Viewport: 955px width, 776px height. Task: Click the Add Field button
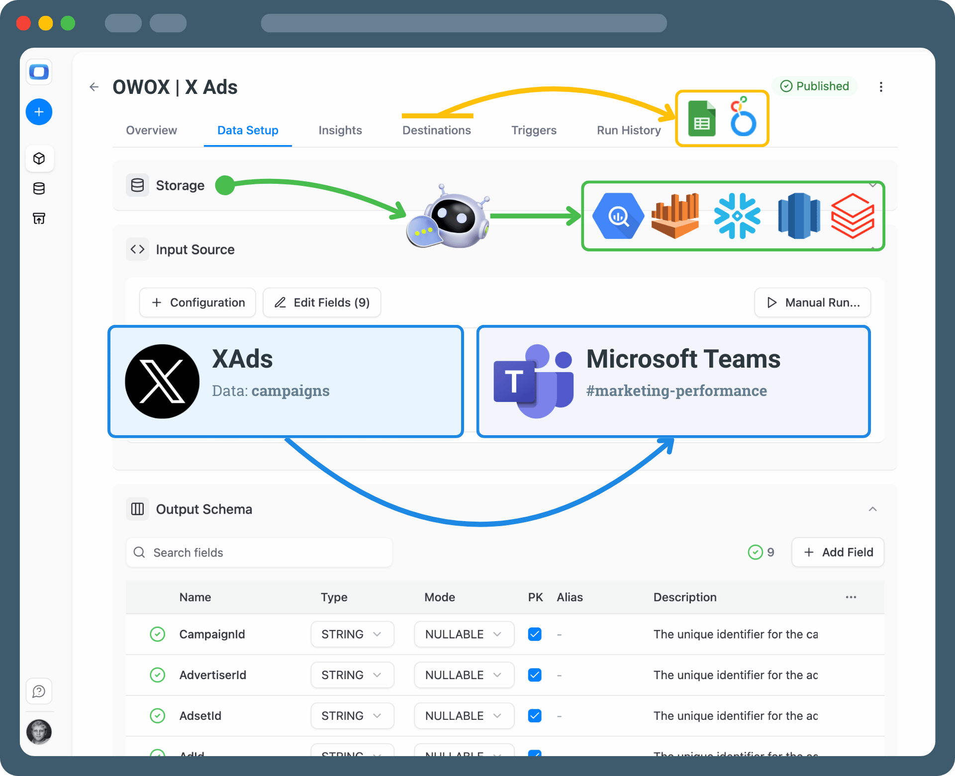pos(838,552)
